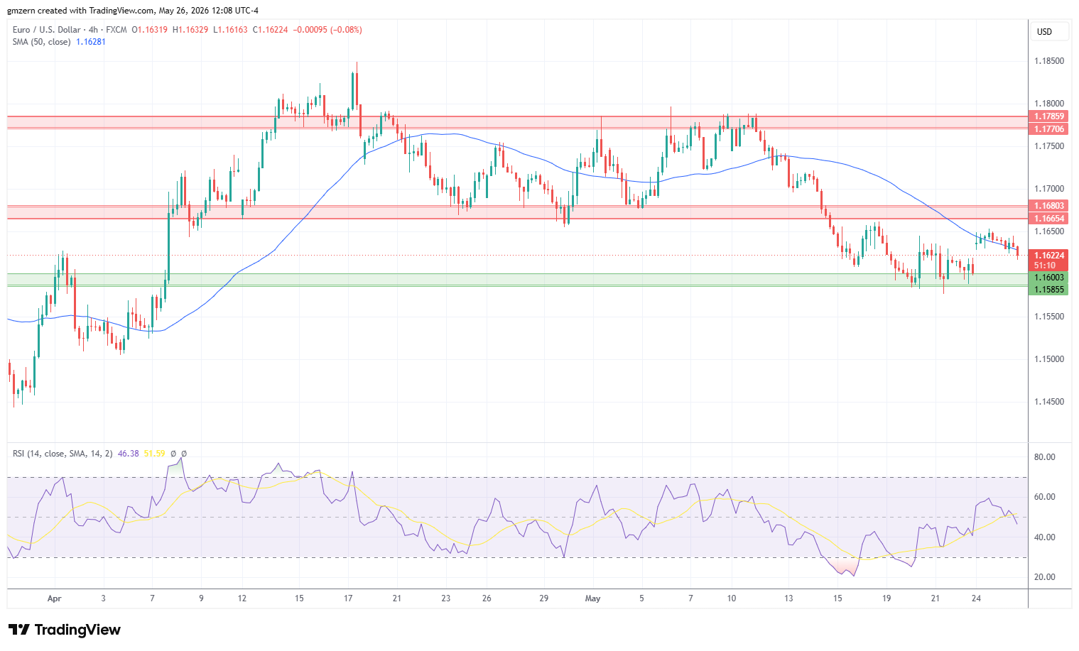Click the high value H1.16329
1079x651 pixels.
tap(190, 30)
